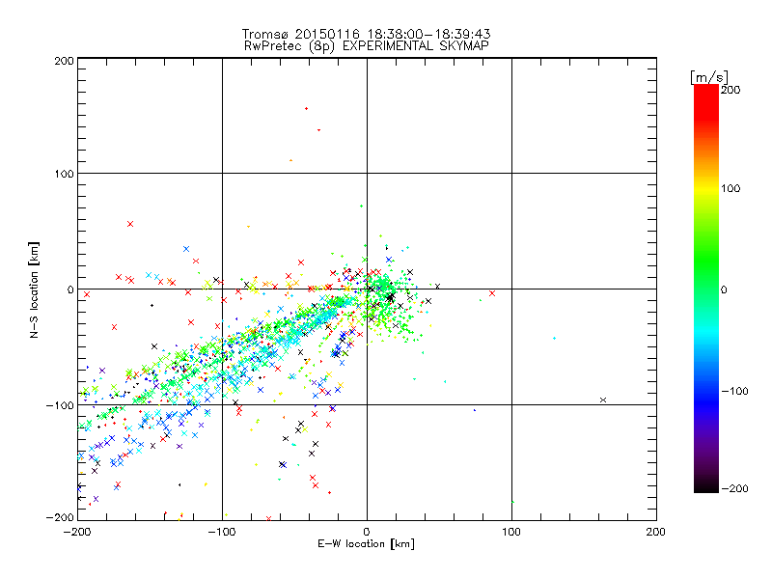772x579 pixels.
Task: Click the 'E-W location [km]' axis label
Action: tap(366, 544)
